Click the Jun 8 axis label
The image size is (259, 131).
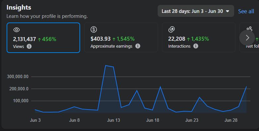click(74, 120)
